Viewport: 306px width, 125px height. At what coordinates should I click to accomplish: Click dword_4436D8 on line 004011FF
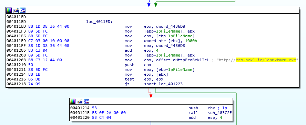(170, 46)
